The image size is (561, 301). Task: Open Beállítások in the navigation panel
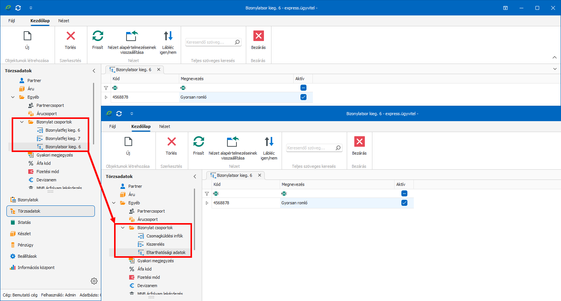coord(27,256)
